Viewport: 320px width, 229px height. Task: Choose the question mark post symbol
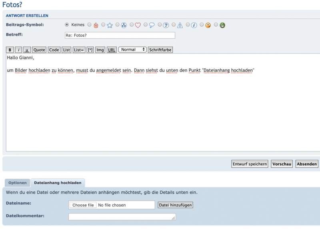(160, 25)
